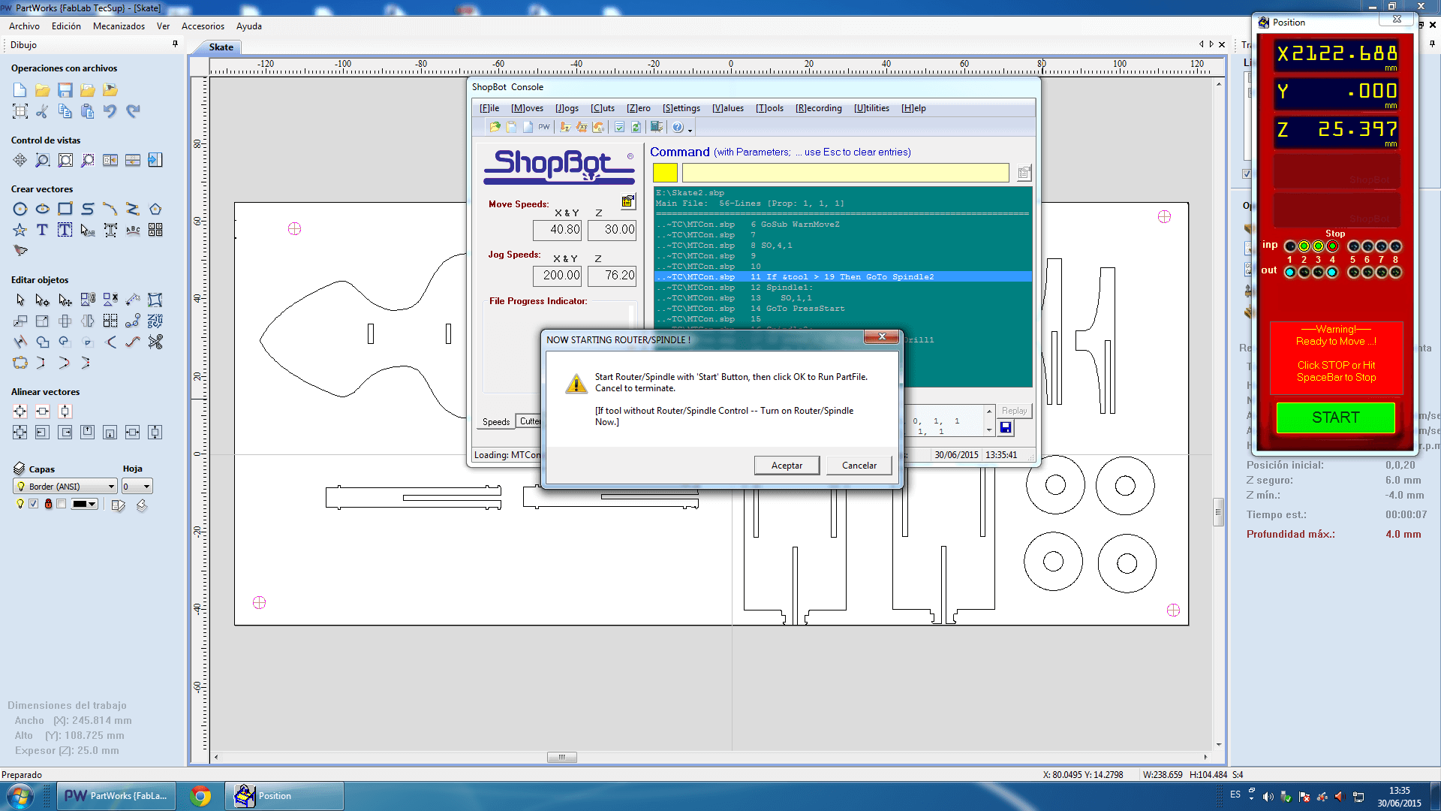Viewport: 1441px width, 811px height.
Task: Click the calculator icon in ShopBot toolbar
Action: [657, 127]
